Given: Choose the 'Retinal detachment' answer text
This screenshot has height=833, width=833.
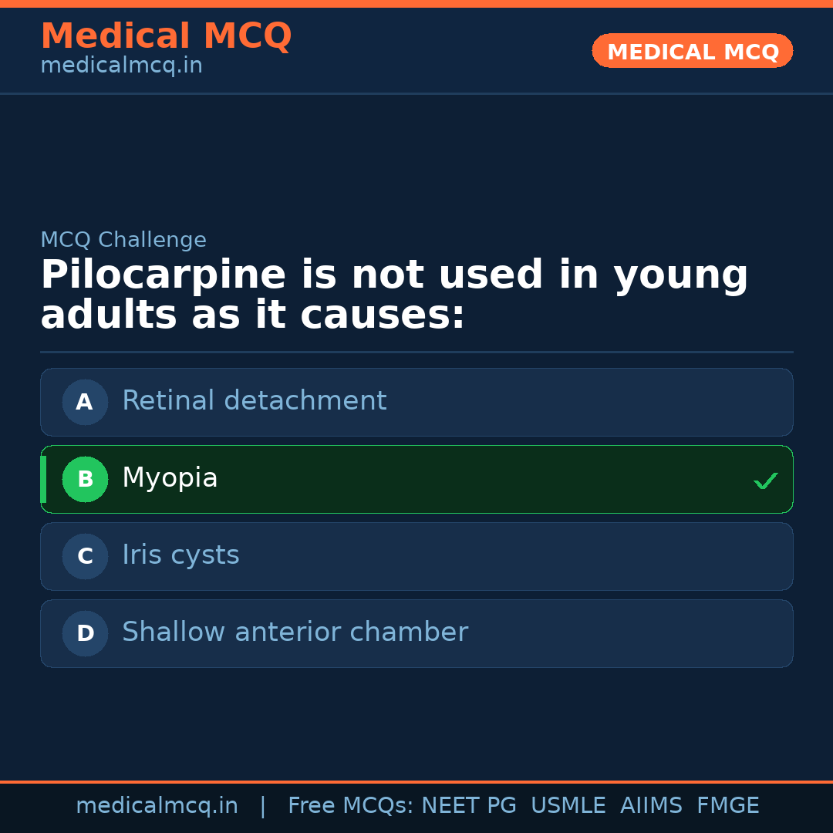Looking at the screenshot, I should 254,401.
